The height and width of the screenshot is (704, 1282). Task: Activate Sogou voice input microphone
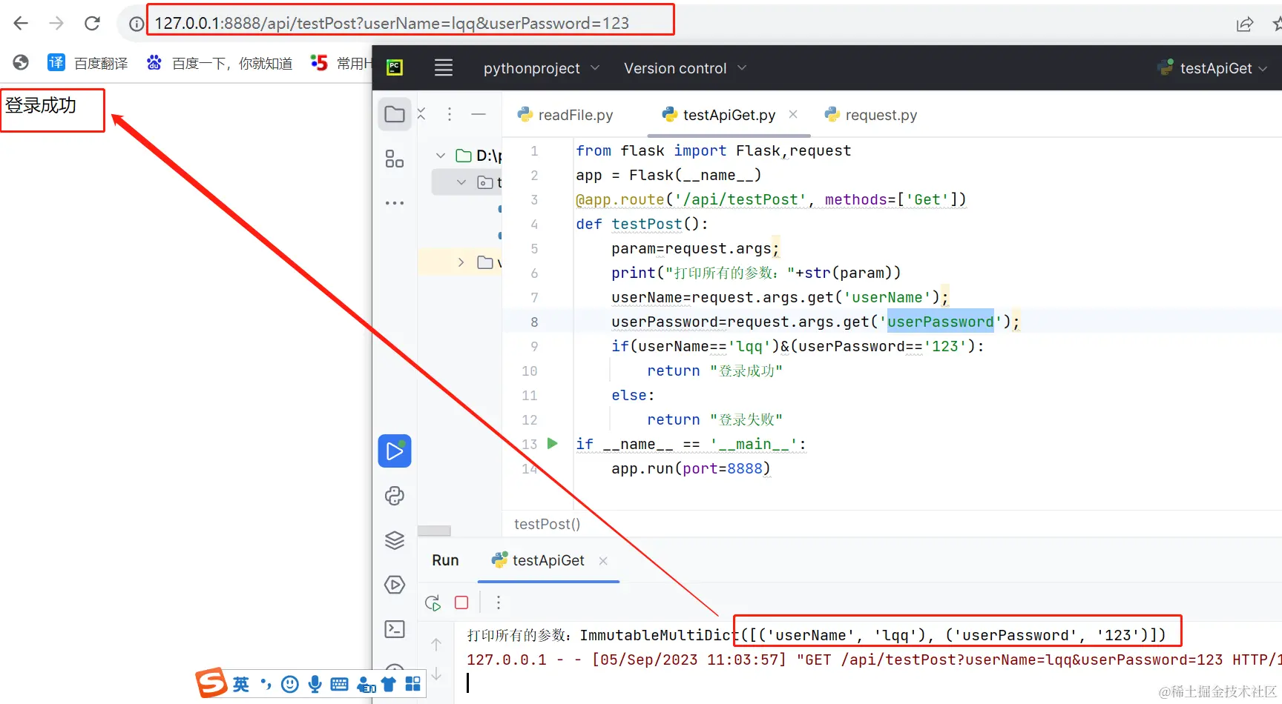click(x=315, y=684)
